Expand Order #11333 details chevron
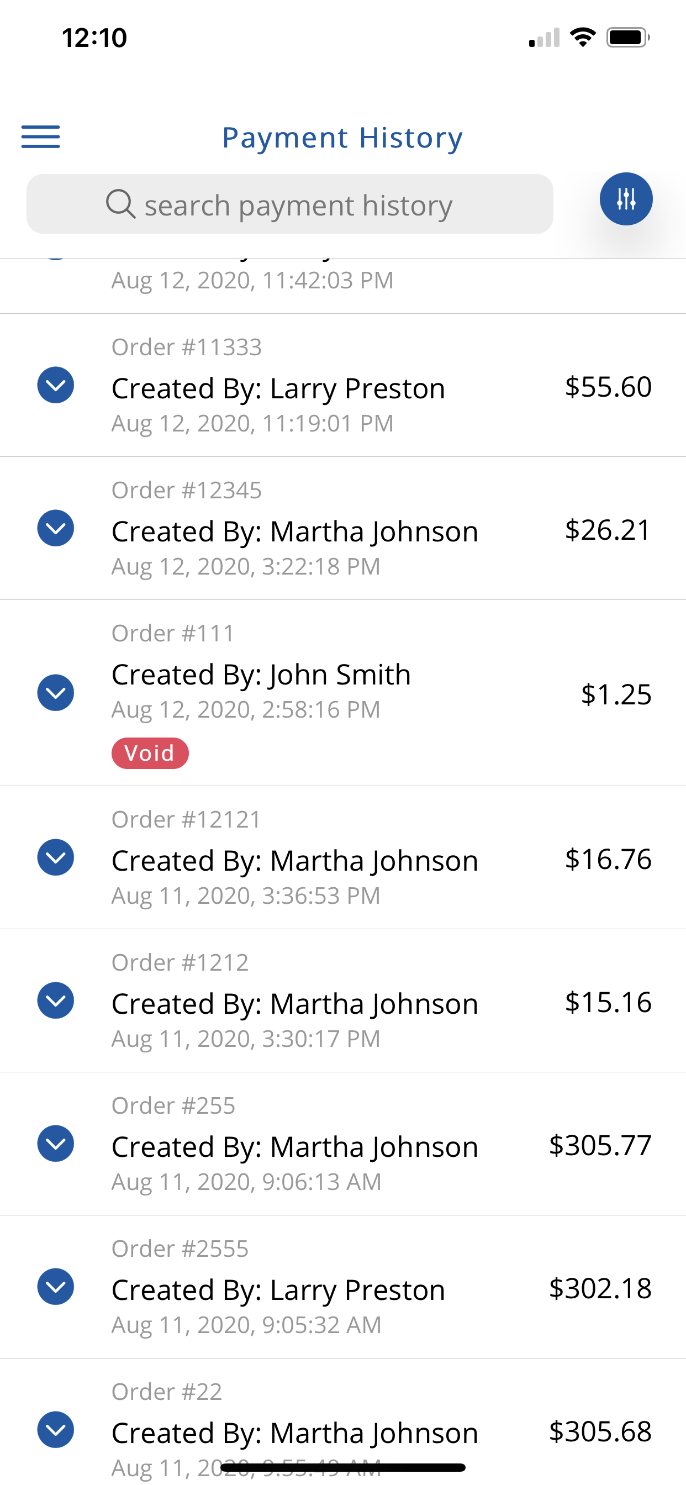This screenshot has height=1485, width=686. pyautogui.click(x=55, y=385)
